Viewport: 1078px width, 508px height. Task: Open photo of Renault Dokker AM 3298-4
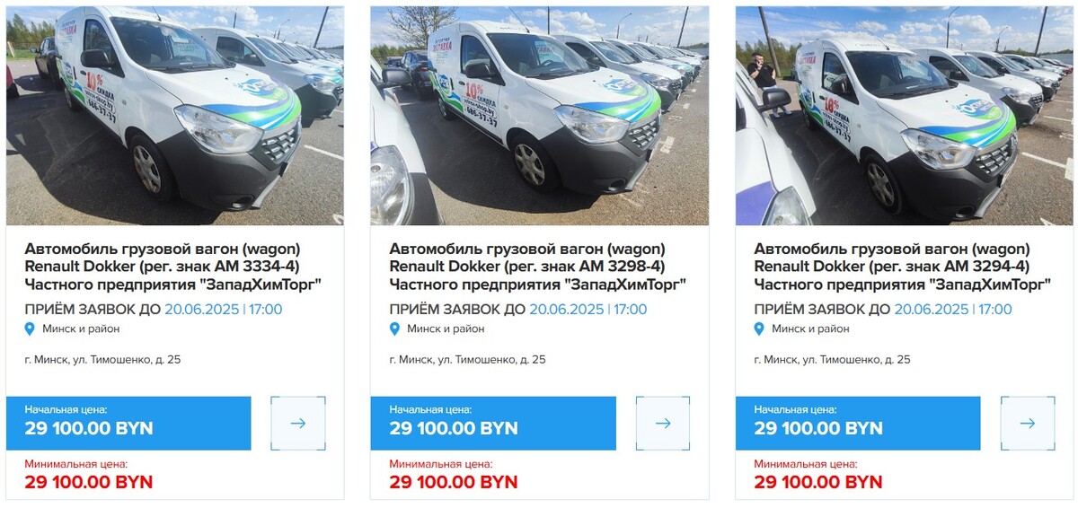pyautogui.click(x=539, y=115)
